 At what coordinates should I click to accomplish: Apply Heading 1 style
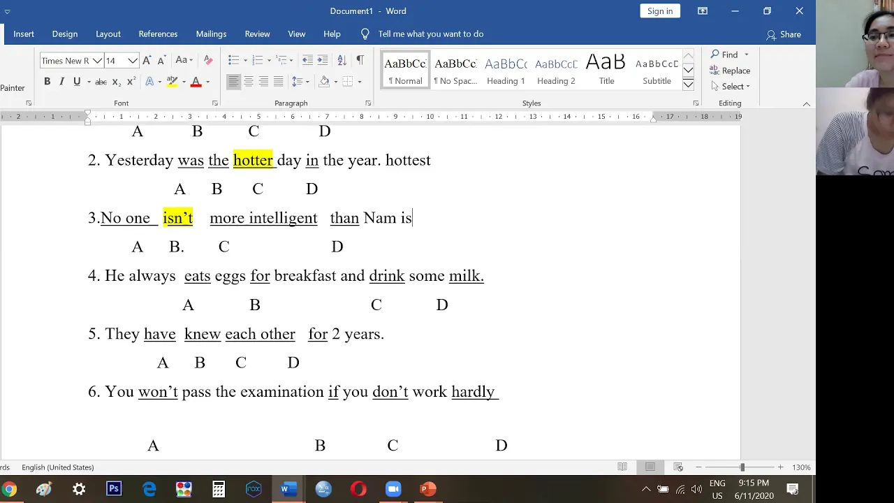[506, 71]
